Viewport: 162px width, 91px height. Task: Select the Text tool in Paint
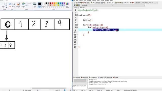(14, 4)
